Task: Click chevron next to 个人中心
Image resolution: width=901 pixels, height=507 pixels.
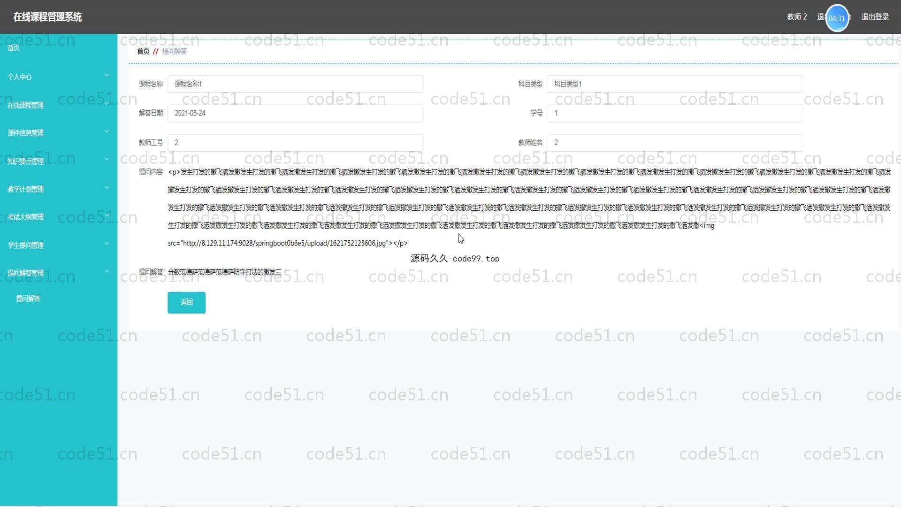Action: pos(107,75)
